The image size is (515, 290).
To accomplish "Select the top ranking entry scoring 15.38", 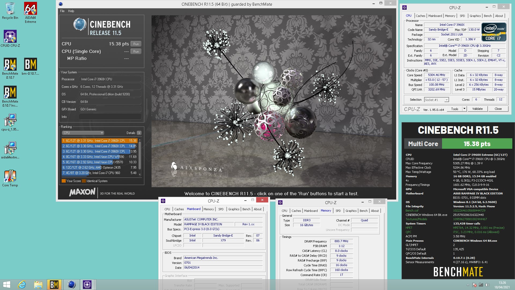I will (100, 141).
